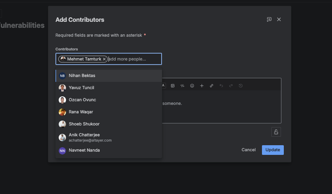Screen dimensions: 332x194
Task: Open the version history clock icon
Action: [240, 86]
